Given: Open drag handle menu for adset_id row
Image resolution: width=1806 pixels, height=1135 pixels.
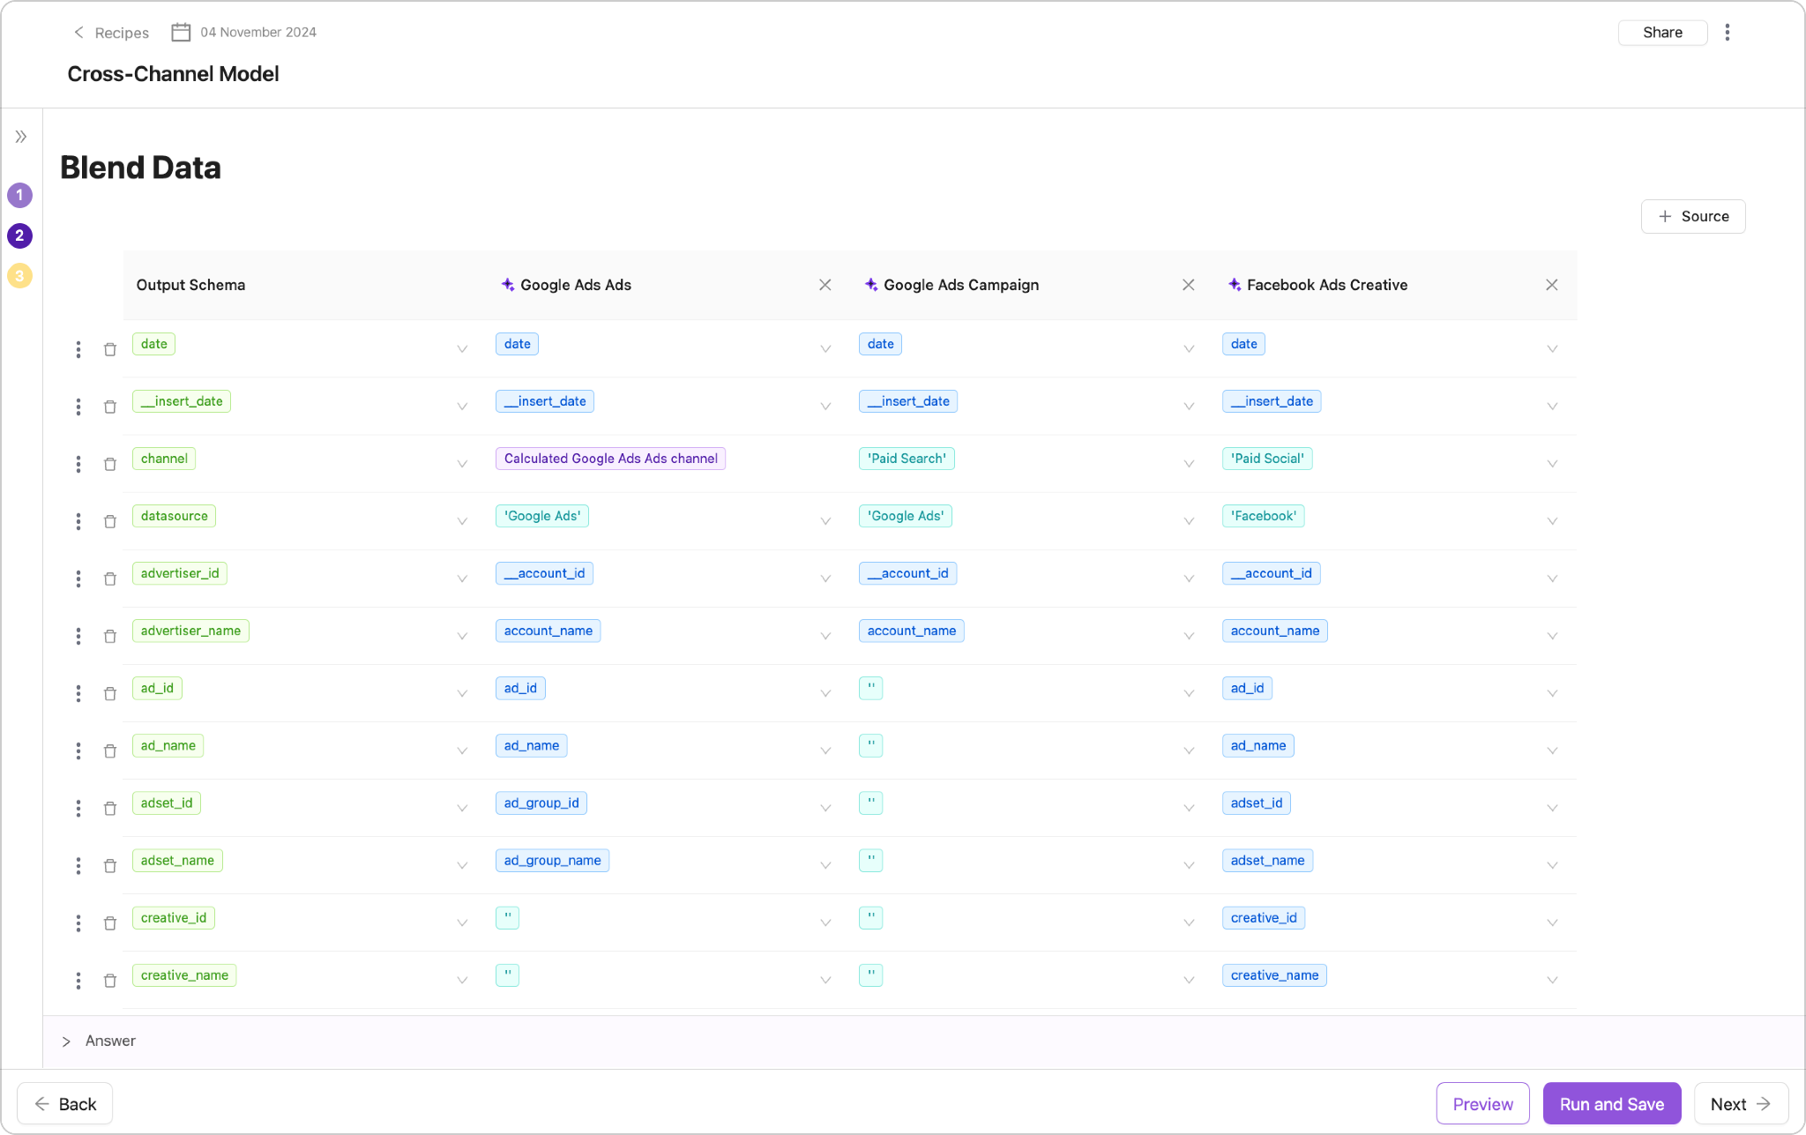Looking at the screenshot, I should (78, 808).
